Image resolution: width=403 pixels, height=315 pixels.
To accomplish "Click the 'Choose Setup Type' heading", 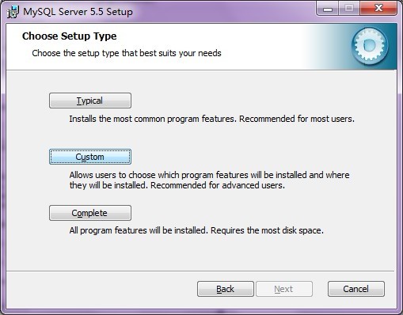I will [x=70, y=36].
